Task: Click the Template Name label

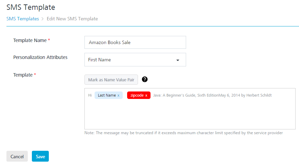Action: pyautogui.click(x=30, y=40)
